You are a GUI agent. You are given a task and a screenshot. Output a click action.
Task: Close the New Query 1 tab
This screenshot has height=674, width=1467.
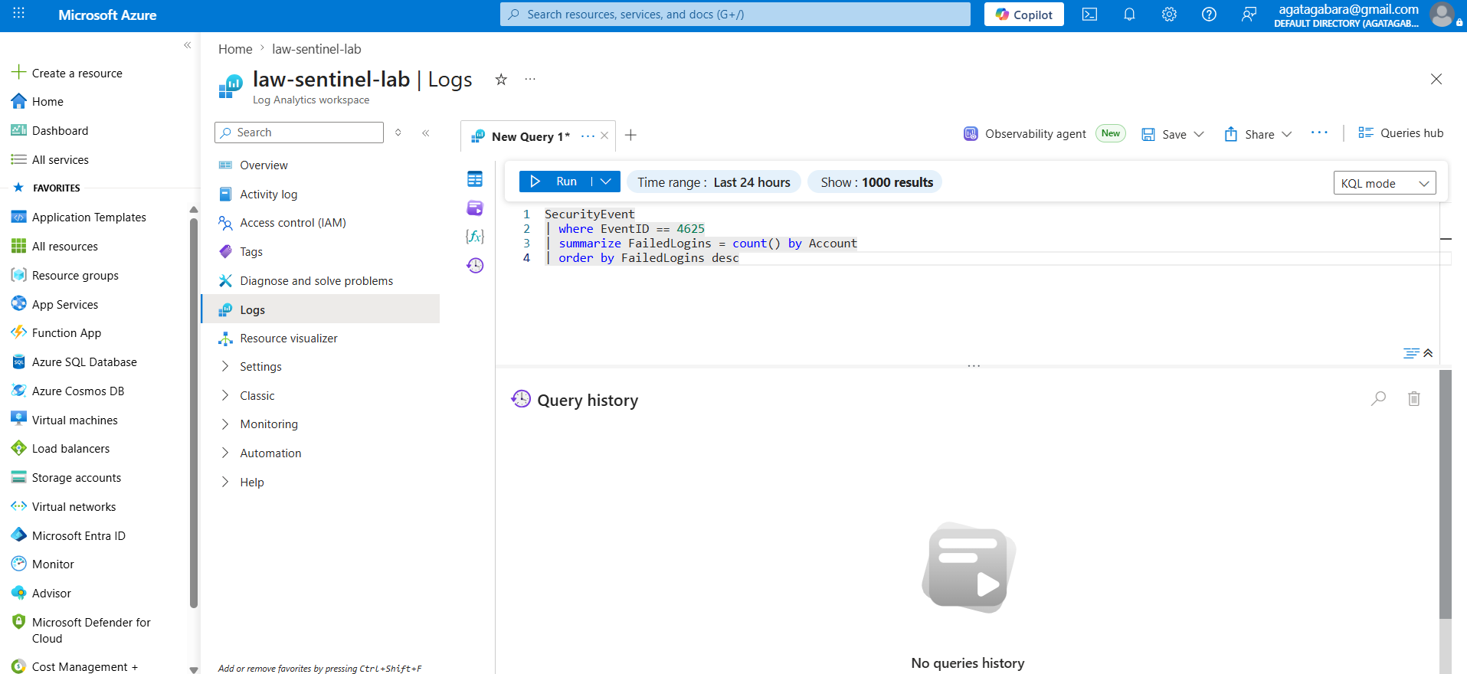(x=604, y=136)
